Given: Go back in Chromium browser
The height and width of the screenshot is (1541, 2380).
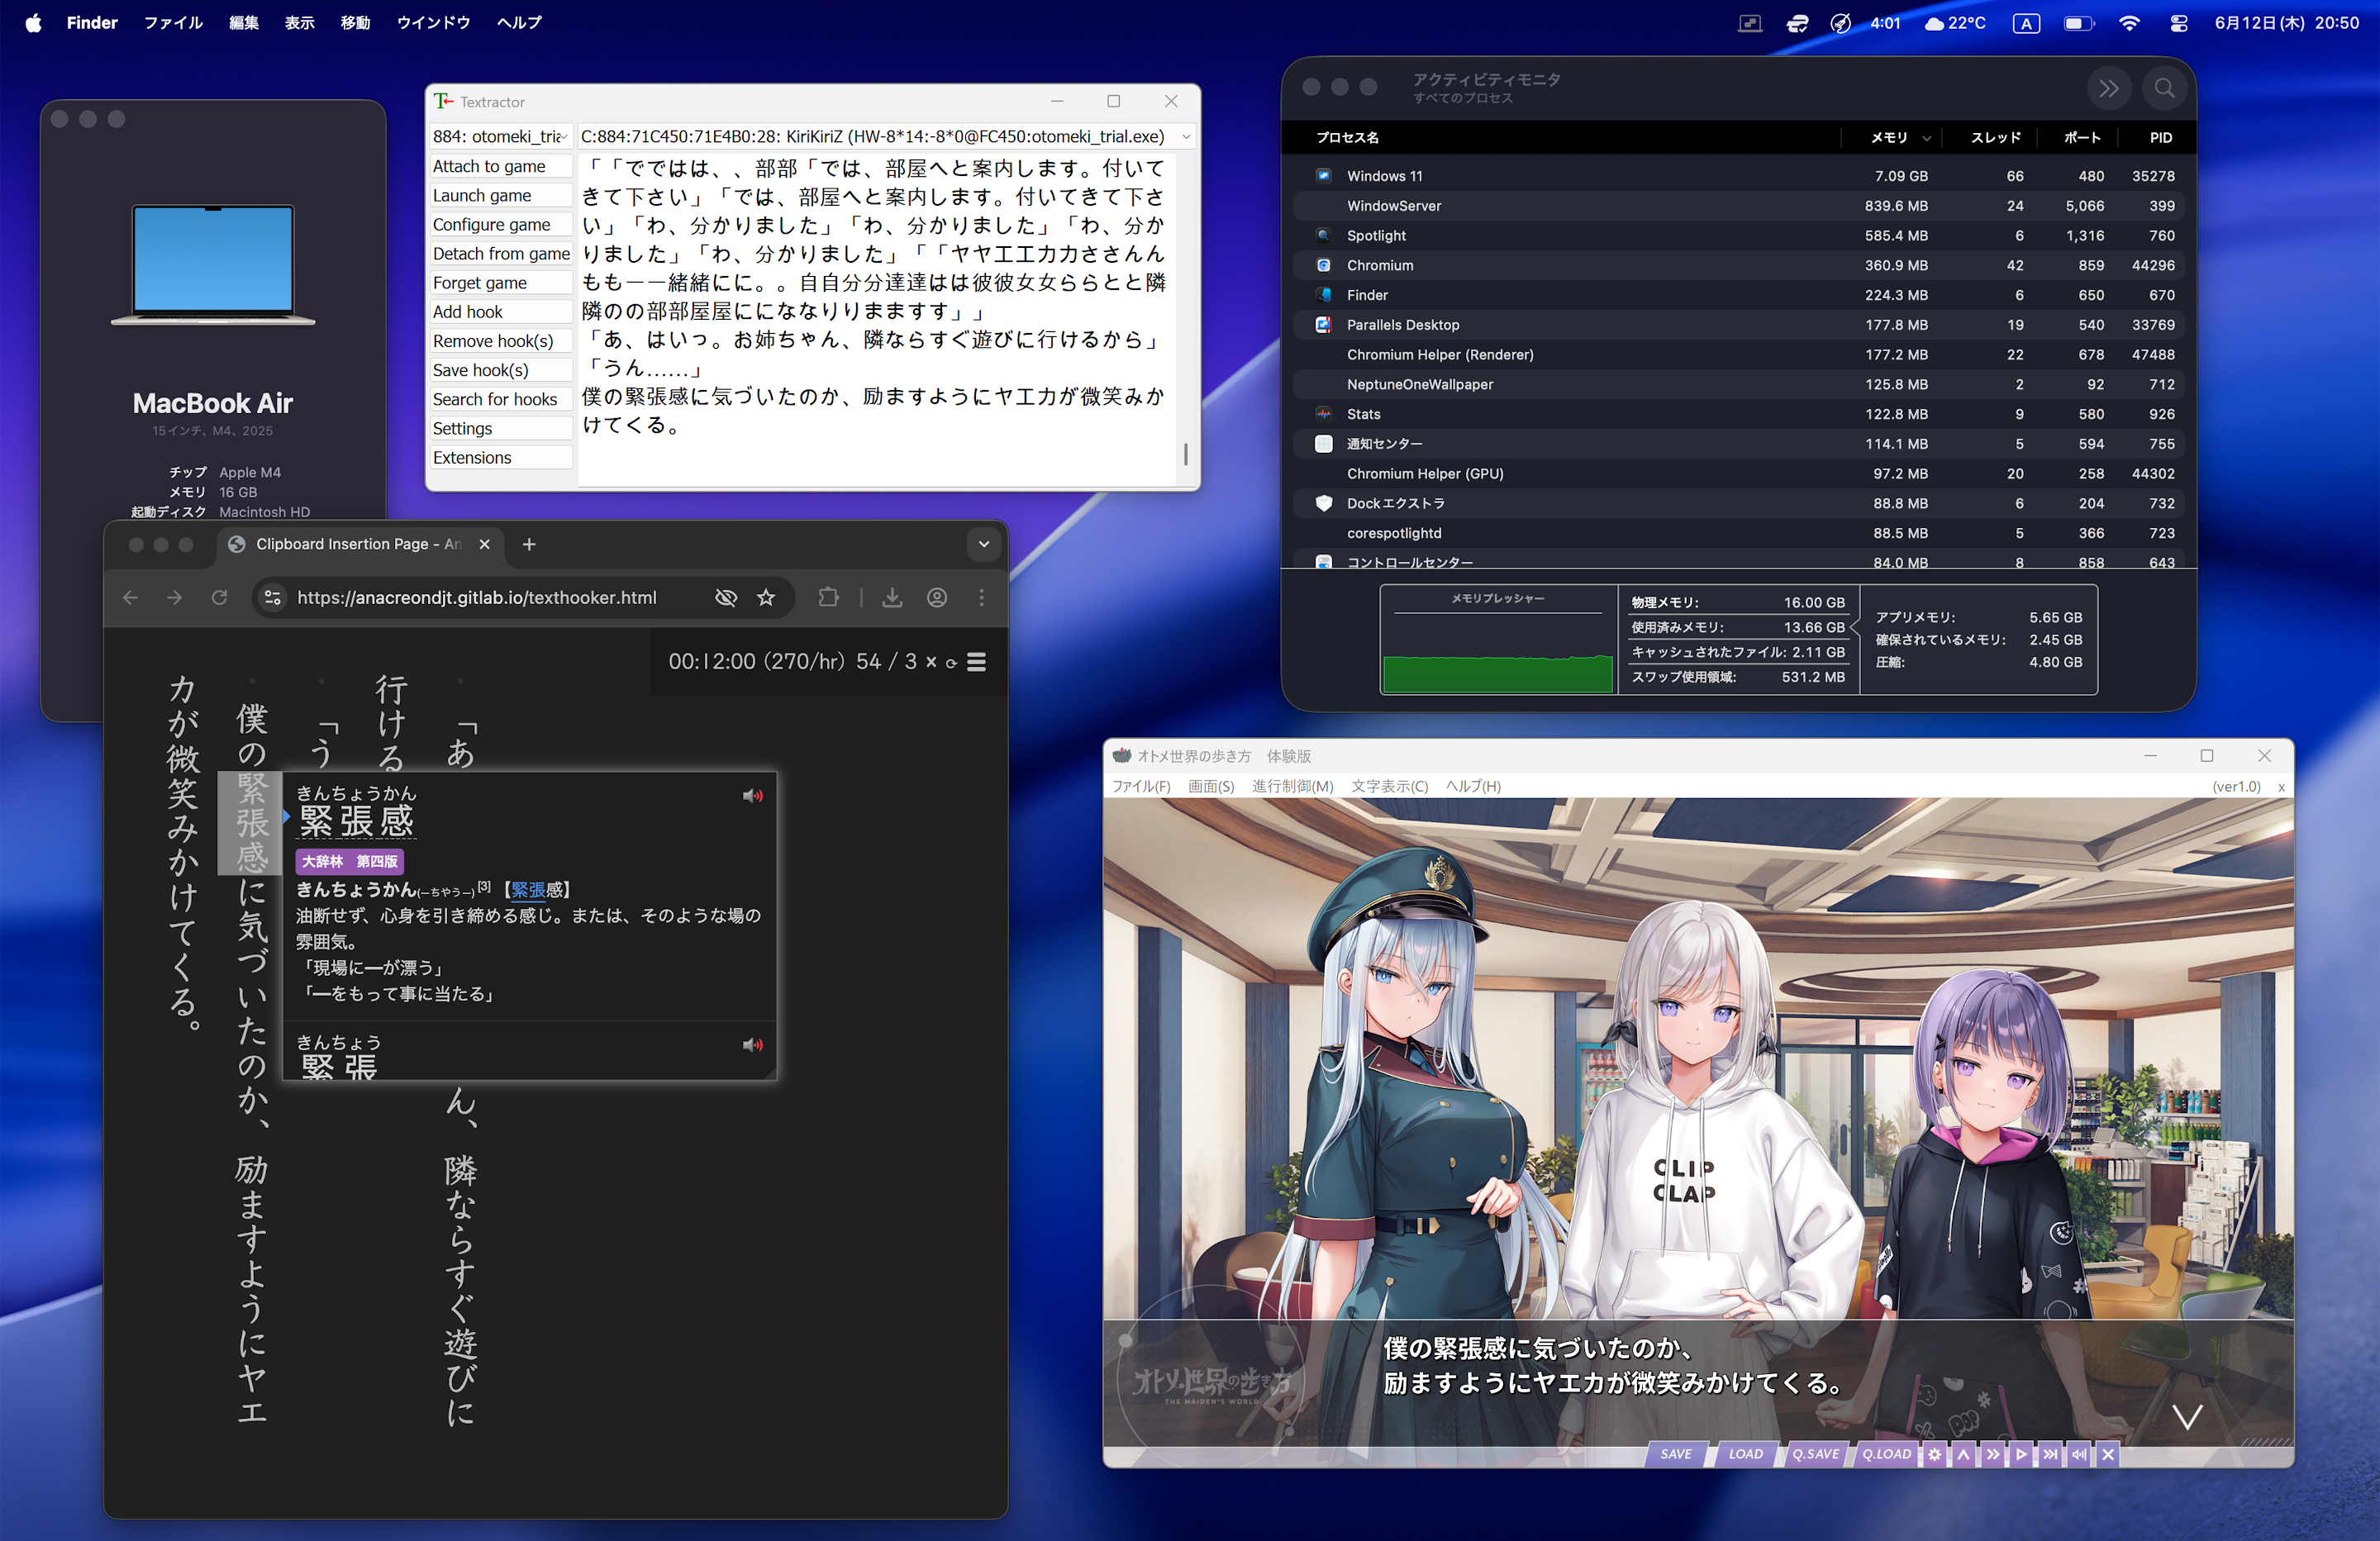Looking at the screenshot, I should point(130,598).
